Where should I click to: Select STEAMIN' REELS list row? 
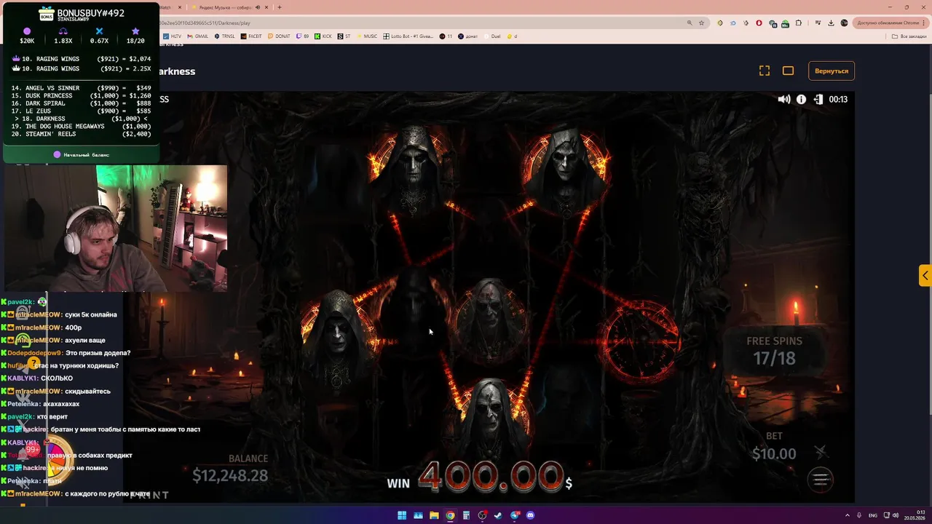(x=81, y=134)
